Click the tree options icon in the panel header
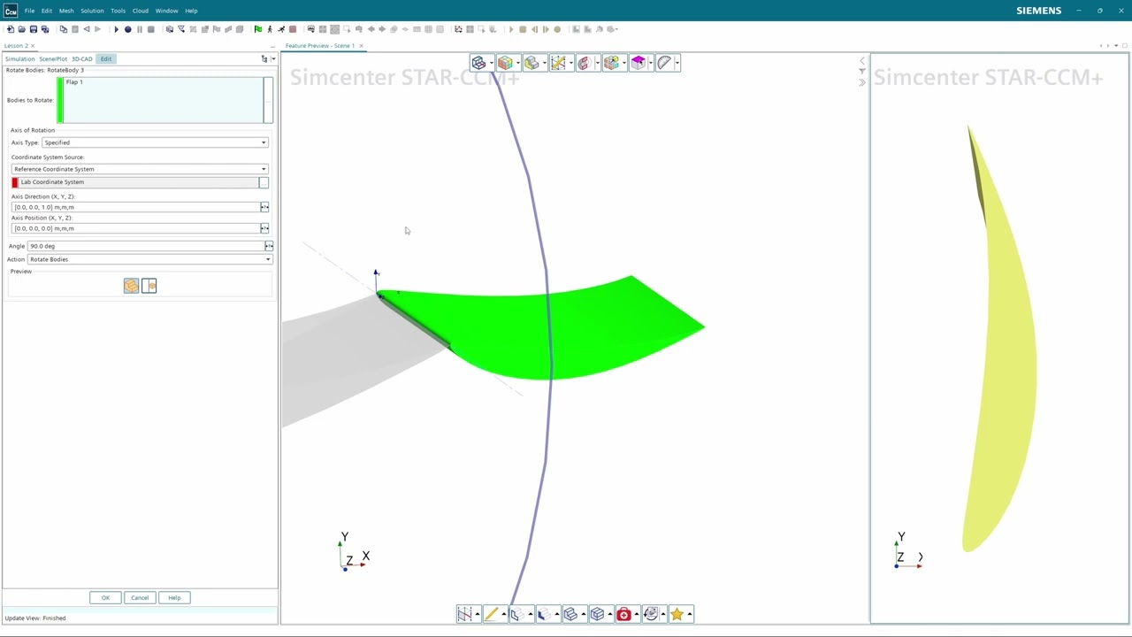Viewport: 1132px width, 637px height. (x=264, y=59)
